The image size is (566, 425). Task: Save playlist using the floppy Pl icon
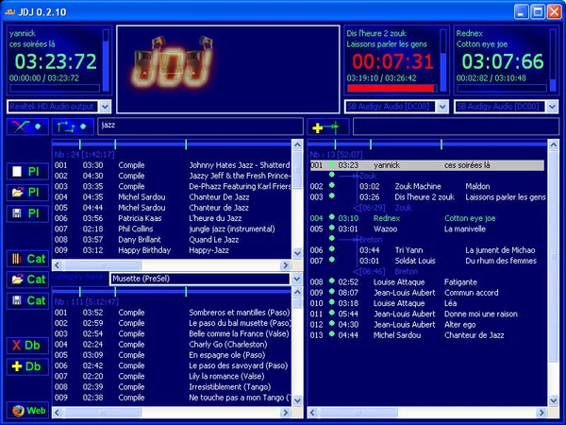click(x=27, y=213)
